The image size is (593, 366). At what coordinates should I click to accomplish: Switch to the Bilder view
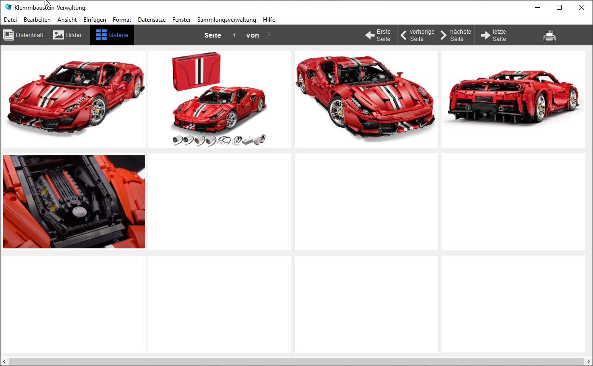[68, 35]
